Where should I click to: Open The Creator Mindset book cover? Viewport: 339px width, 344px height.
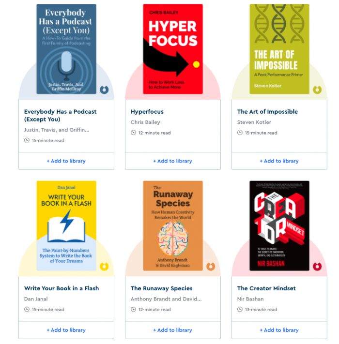coord(279,226)
